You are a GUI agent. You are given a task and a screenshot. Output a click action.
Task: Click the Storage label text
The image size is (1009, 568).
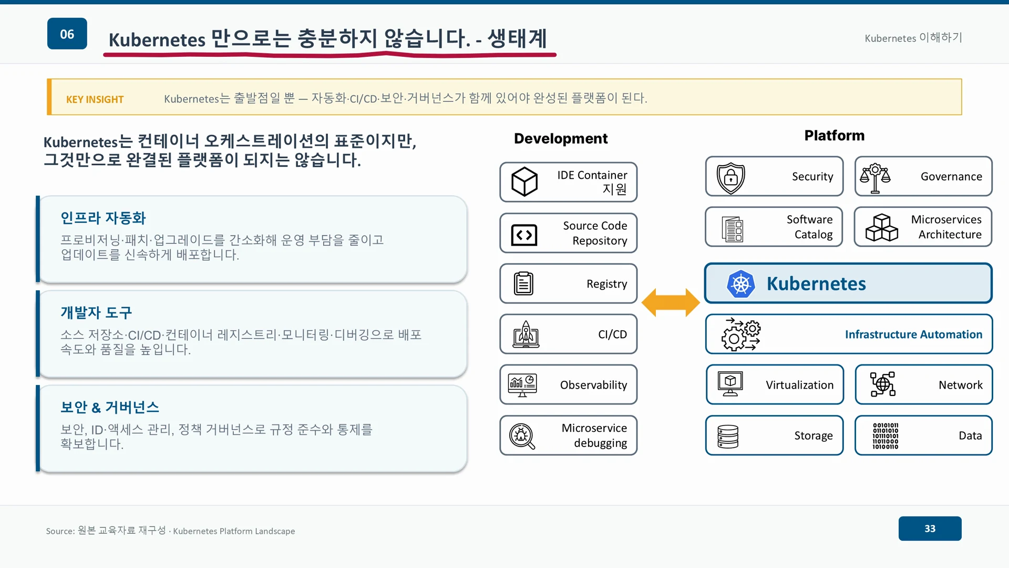(814, 435)
